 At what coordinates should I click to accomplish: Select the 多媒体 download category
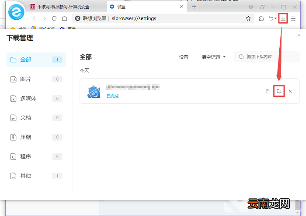coord(36,99)
